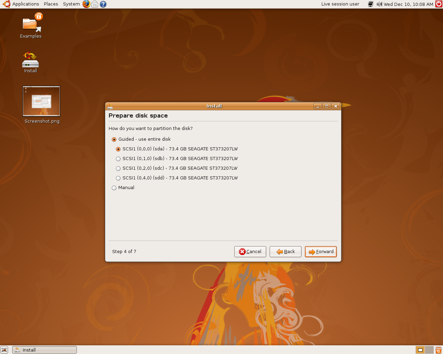Click the Install taskbar button
The image size is (443, 354).
(44, 350)
